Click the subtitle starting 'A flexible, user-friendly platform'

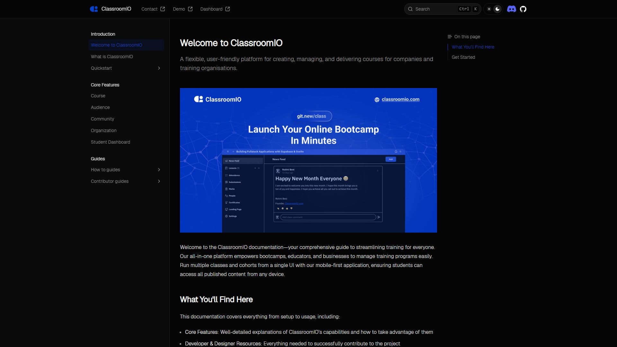pyautogui.click(x=307, y=64)
